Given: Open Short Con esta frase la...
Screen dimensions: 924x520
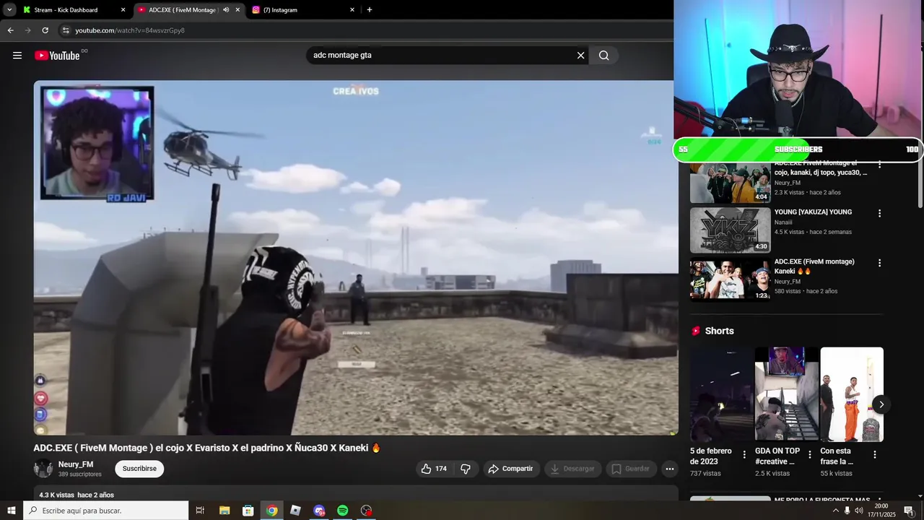Looking at the screenshot, I should 852,394.
